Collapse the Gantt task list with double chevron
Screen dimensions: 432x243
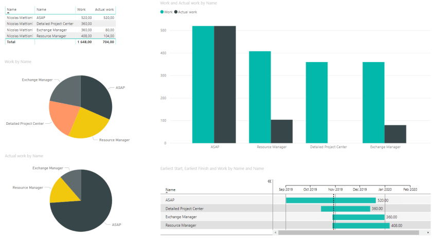coord(269,181)
